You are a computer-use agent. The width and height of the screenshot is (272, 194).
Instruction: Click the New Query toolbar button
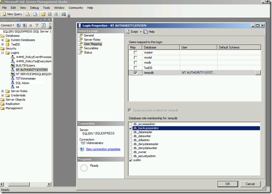click(12, 14)
